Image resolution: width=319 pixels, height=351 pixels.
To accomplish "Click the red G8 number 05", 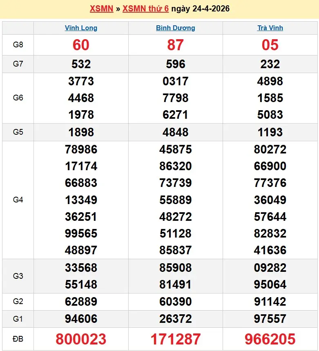I will pos(270,45).
